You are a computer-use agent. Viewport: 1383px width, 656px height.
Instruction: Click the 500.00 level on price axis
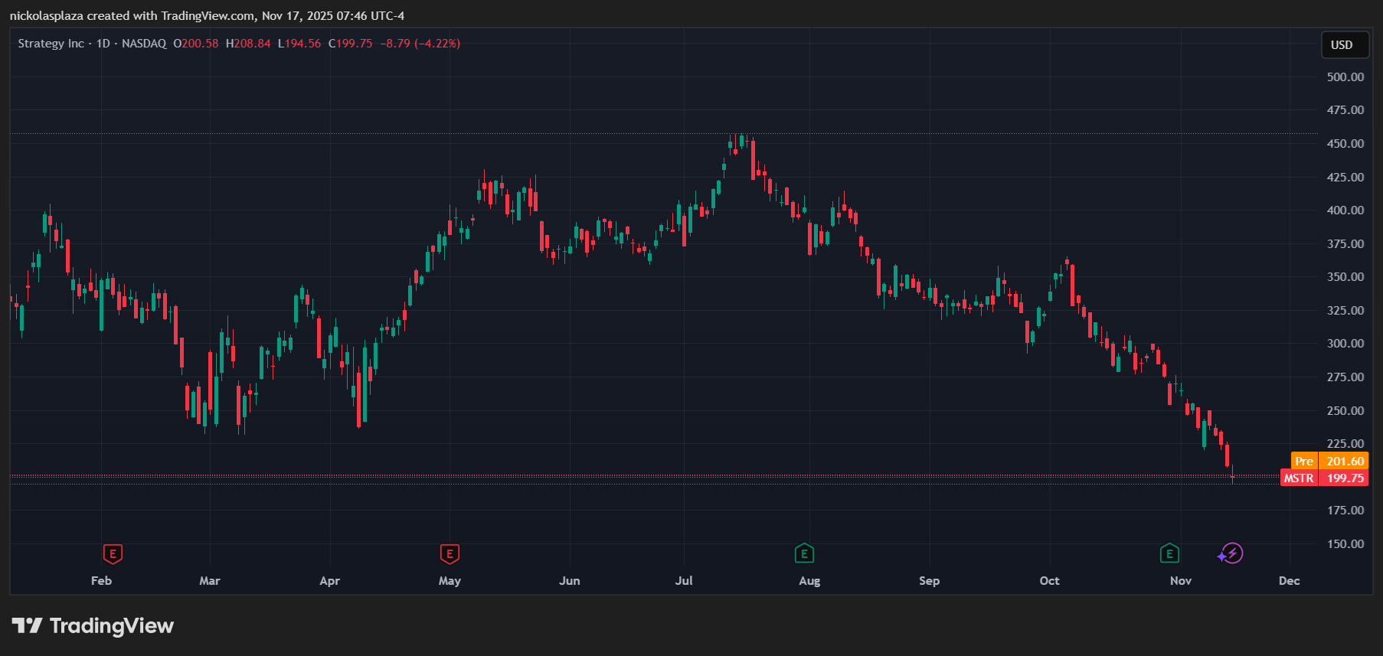tap(1345, 77)
